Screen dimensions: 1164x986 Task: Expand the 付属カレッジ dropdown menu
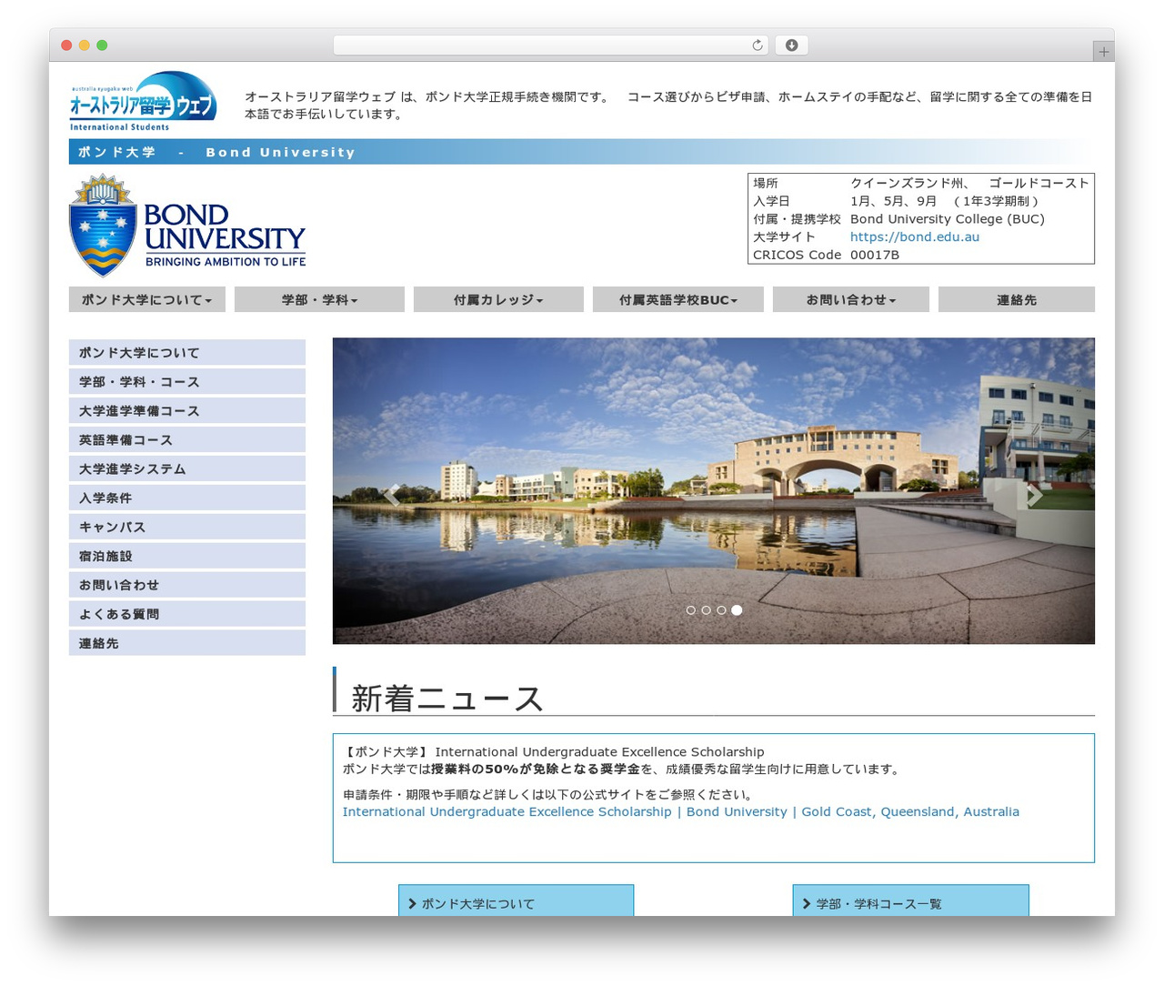point(498,299)
